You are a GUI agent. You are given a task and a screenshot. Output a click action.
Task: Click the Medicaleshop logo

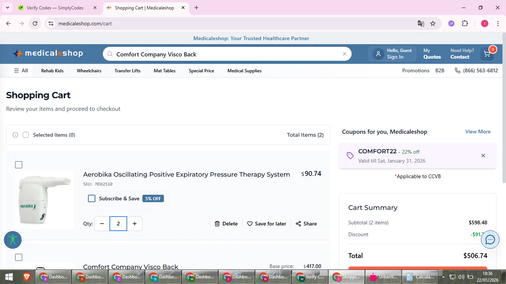tap(48, 53)
